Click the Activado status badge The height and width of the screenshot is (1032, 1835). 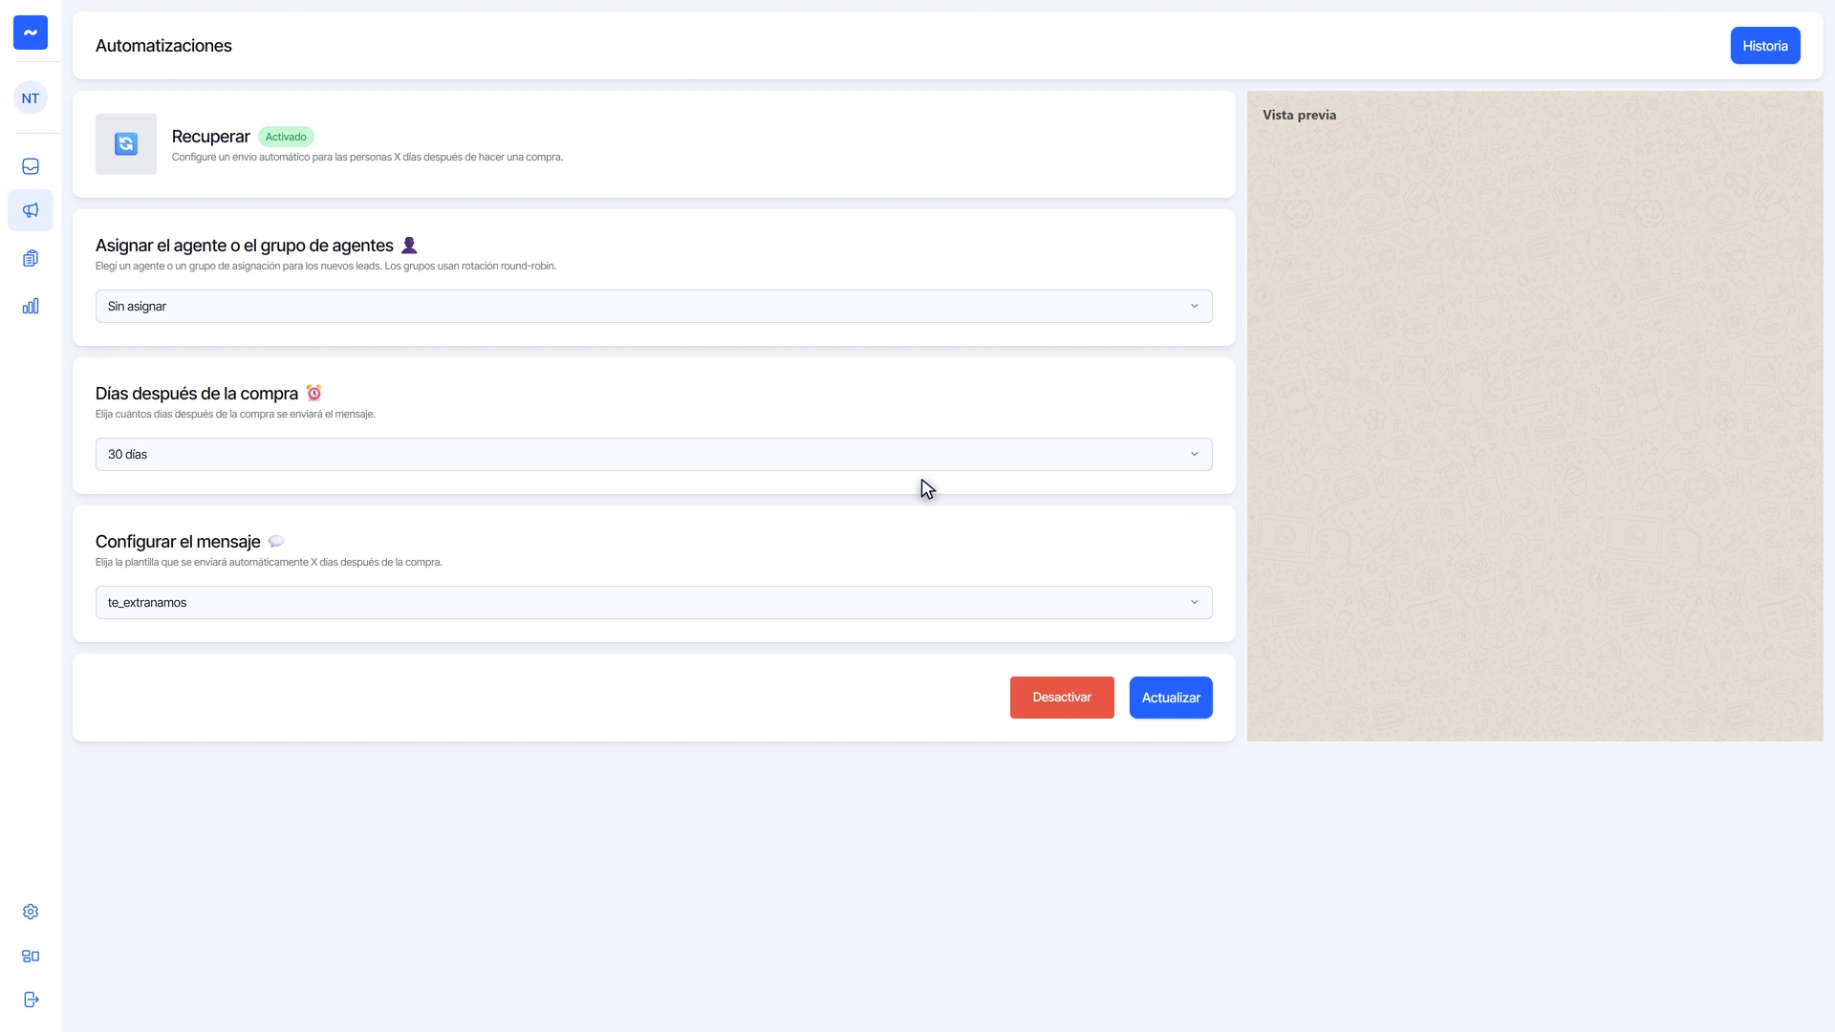(286, 137)
